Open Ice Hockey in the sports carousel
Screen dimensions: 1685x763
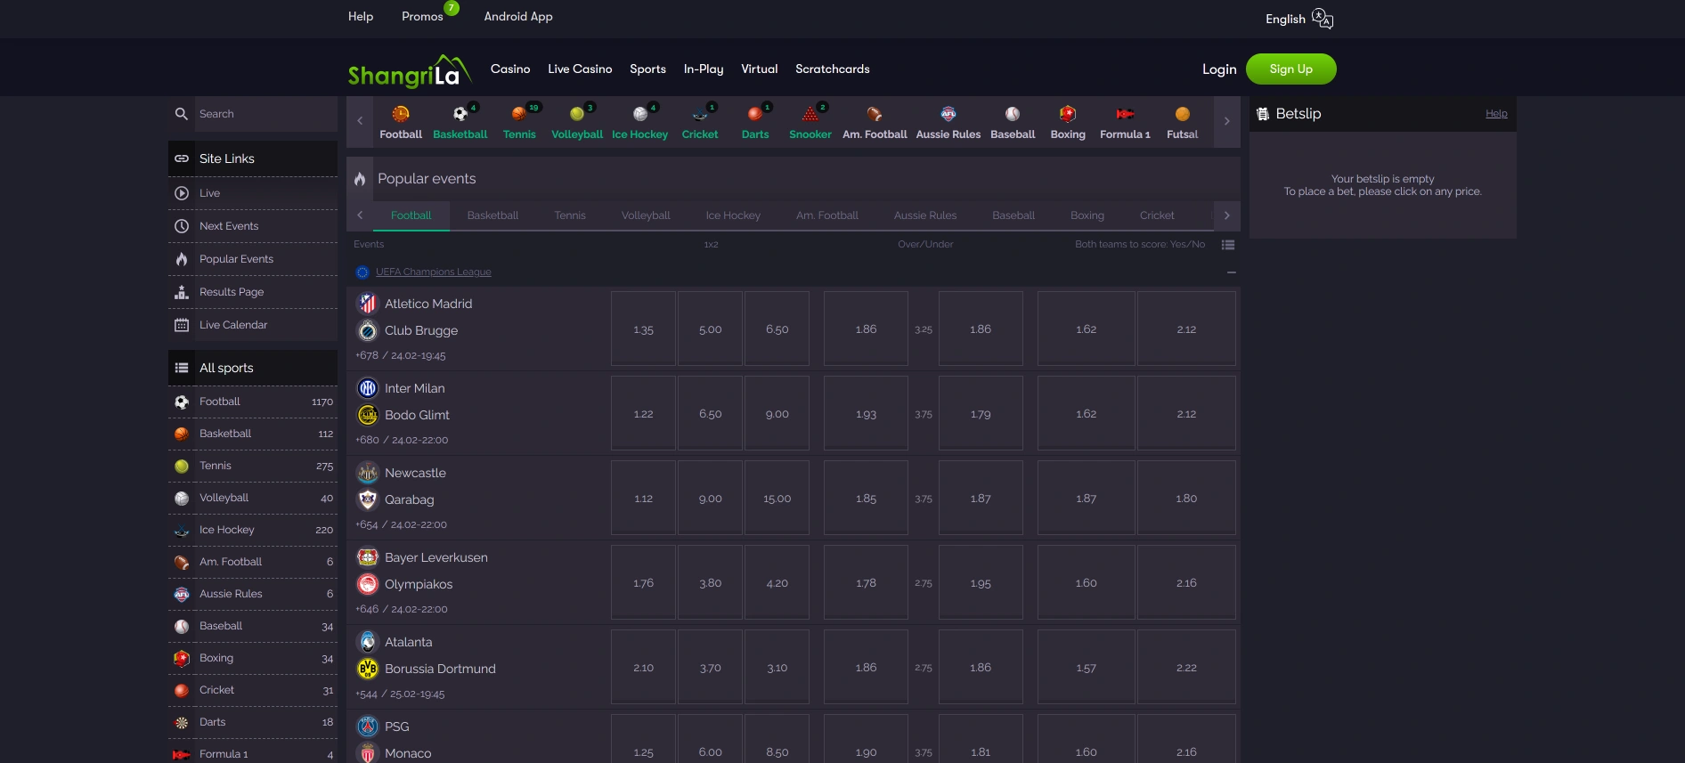639,123
